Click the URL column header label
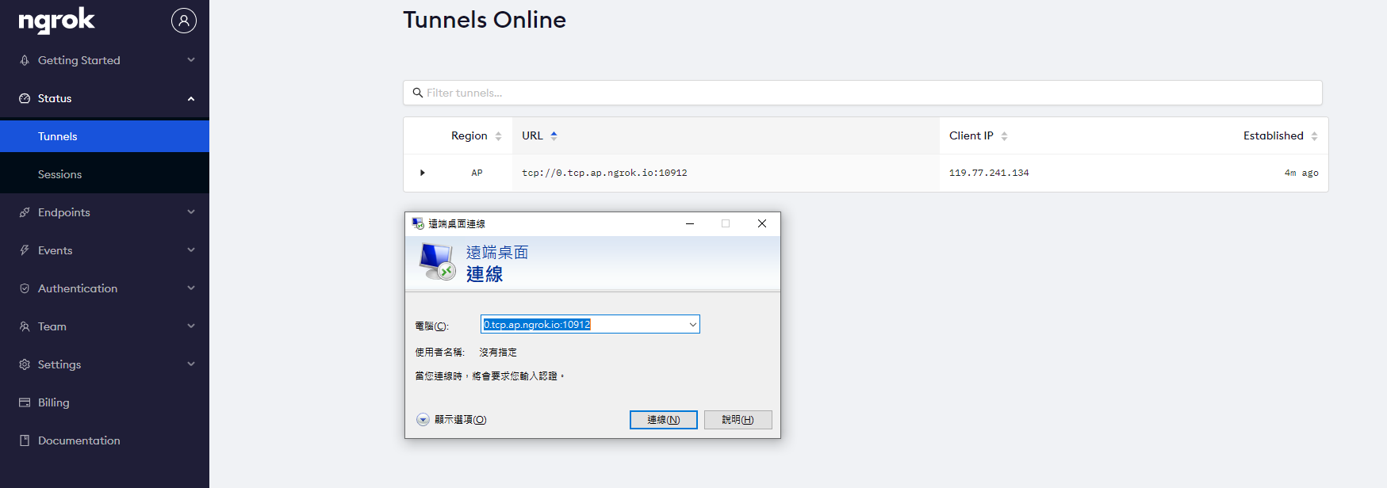This screenshot has width=1387, height=488. pyautogui.click(x=532, y=136)
